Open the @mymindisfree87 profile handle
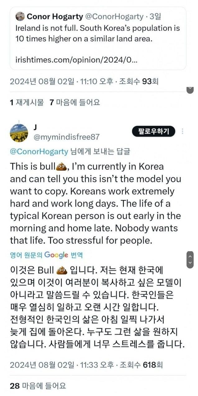198x396 pixels. point(67,137)
